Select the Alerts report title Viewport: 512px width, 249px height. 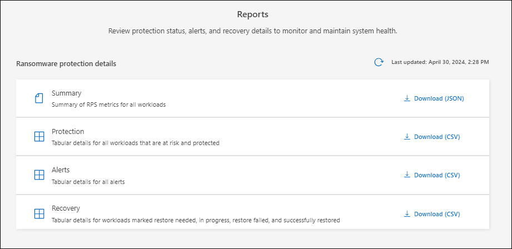point(61,170)
